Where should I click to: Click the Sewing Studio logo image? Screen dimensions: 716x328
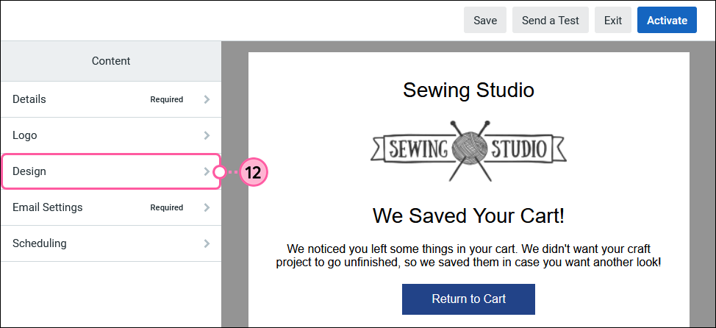pos(468,151)
